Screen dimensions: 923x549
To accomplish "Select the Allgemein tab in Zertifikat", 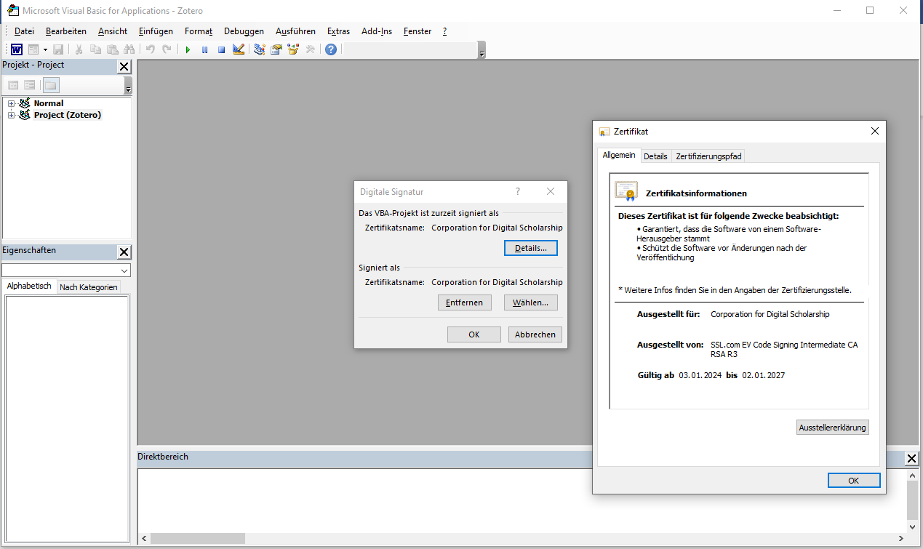I will (619, 155).
